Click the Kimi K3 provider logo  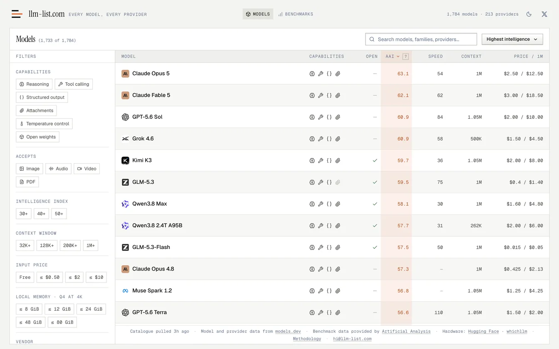click(125, 160)
